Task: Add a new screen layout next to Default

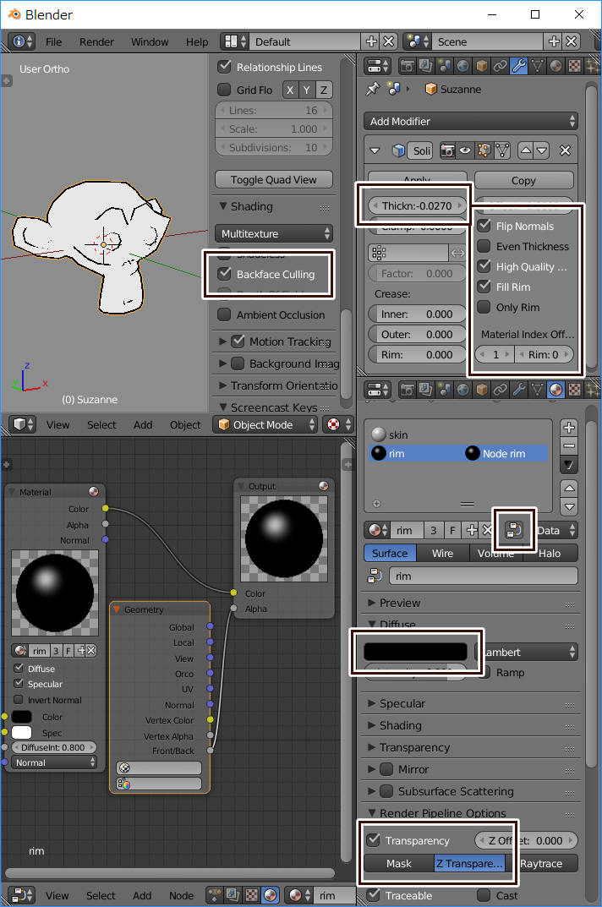Action: coord(371,41)
